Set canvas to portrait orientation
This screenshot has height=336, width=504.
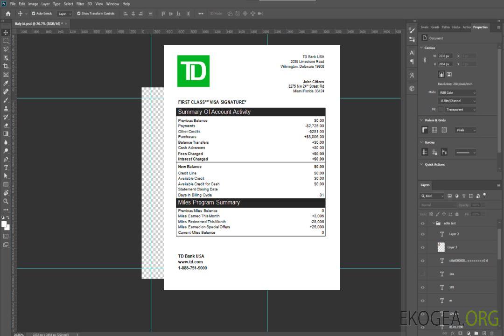[441, 74]
